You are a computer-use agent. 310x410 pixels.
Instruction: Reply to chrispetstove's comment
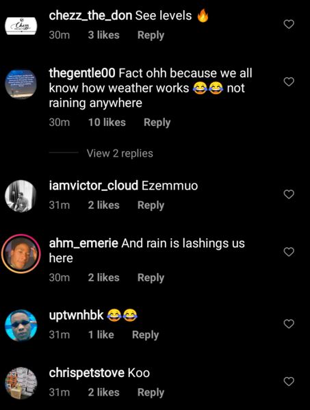[x=151, y=392]
